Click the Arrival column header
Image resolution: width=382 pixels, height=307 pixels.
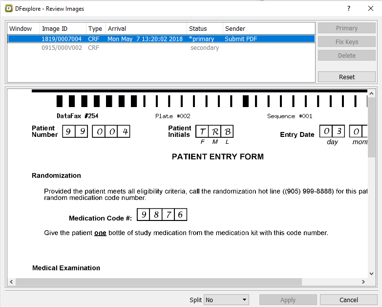pyautogui.click(x=147, y=28)
